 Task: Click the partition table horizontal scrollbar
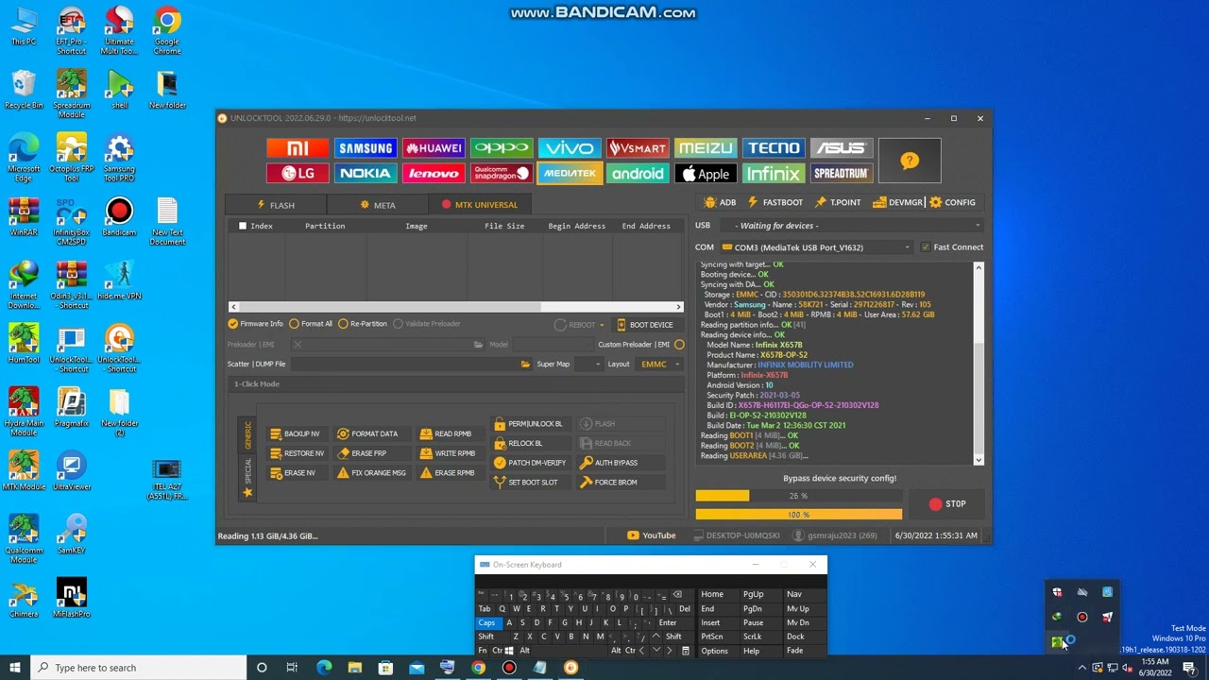(x=455, y=307)
